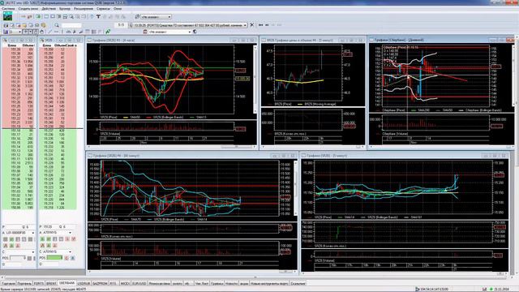Viewport: 519px width, 292px height.
Task: Open the chart toolbar dropdown showing 0
Action: pyautogui.click(x=15, y=32)
